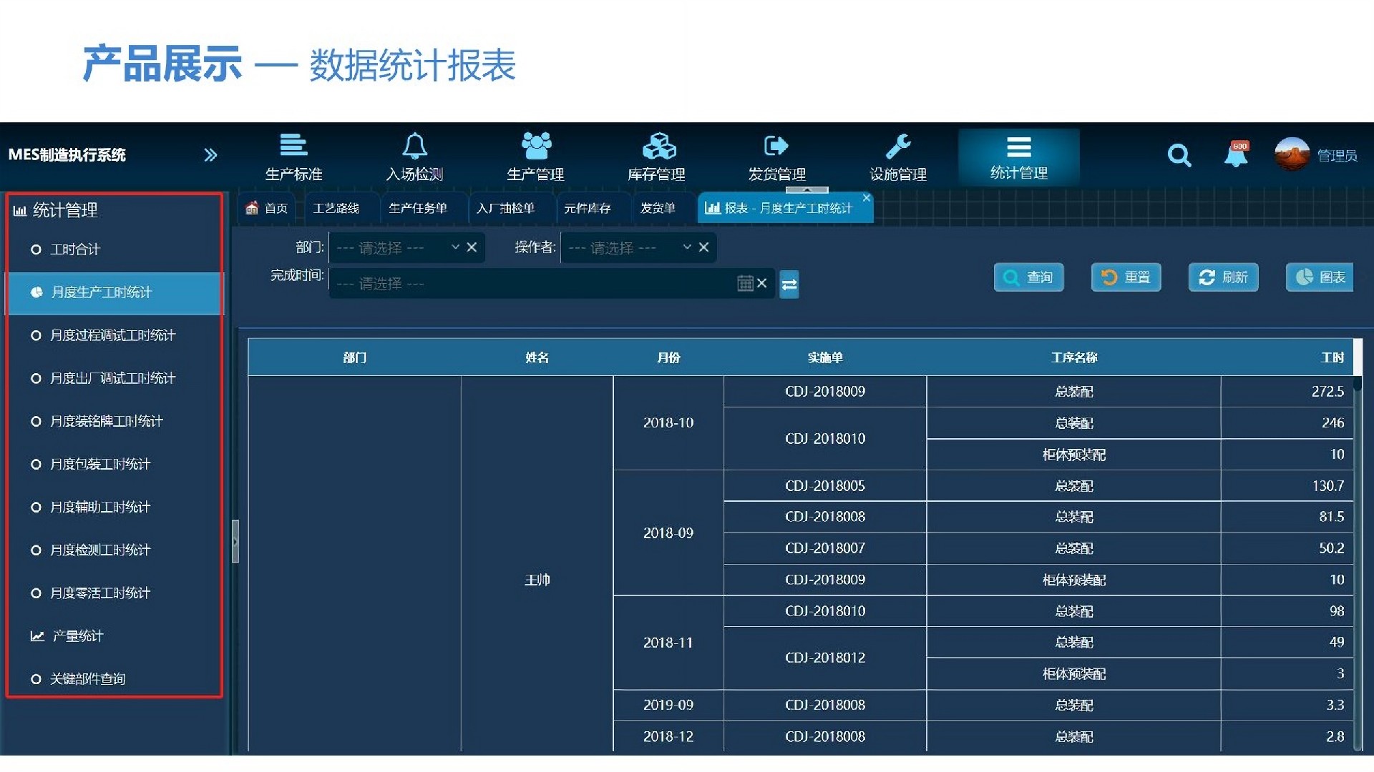Clear the 部门 filter with its X

tap(472, 247)
